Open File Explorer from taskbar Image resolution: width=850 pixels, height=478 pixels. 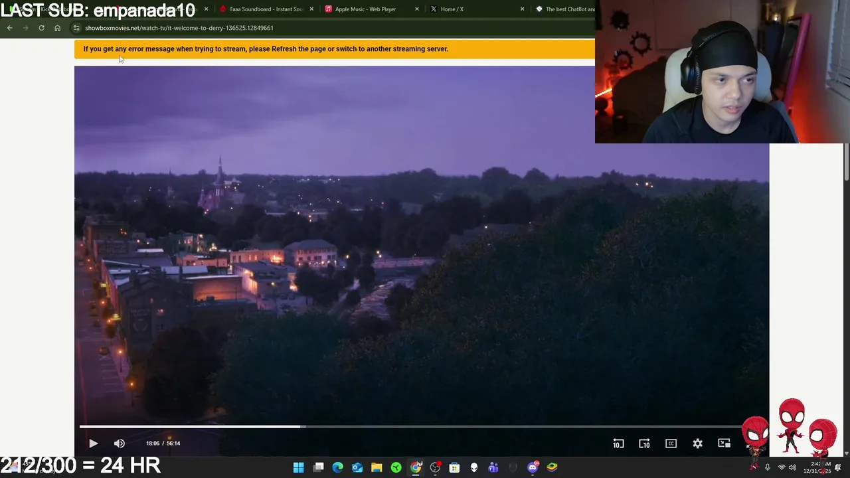coord(377,467)
